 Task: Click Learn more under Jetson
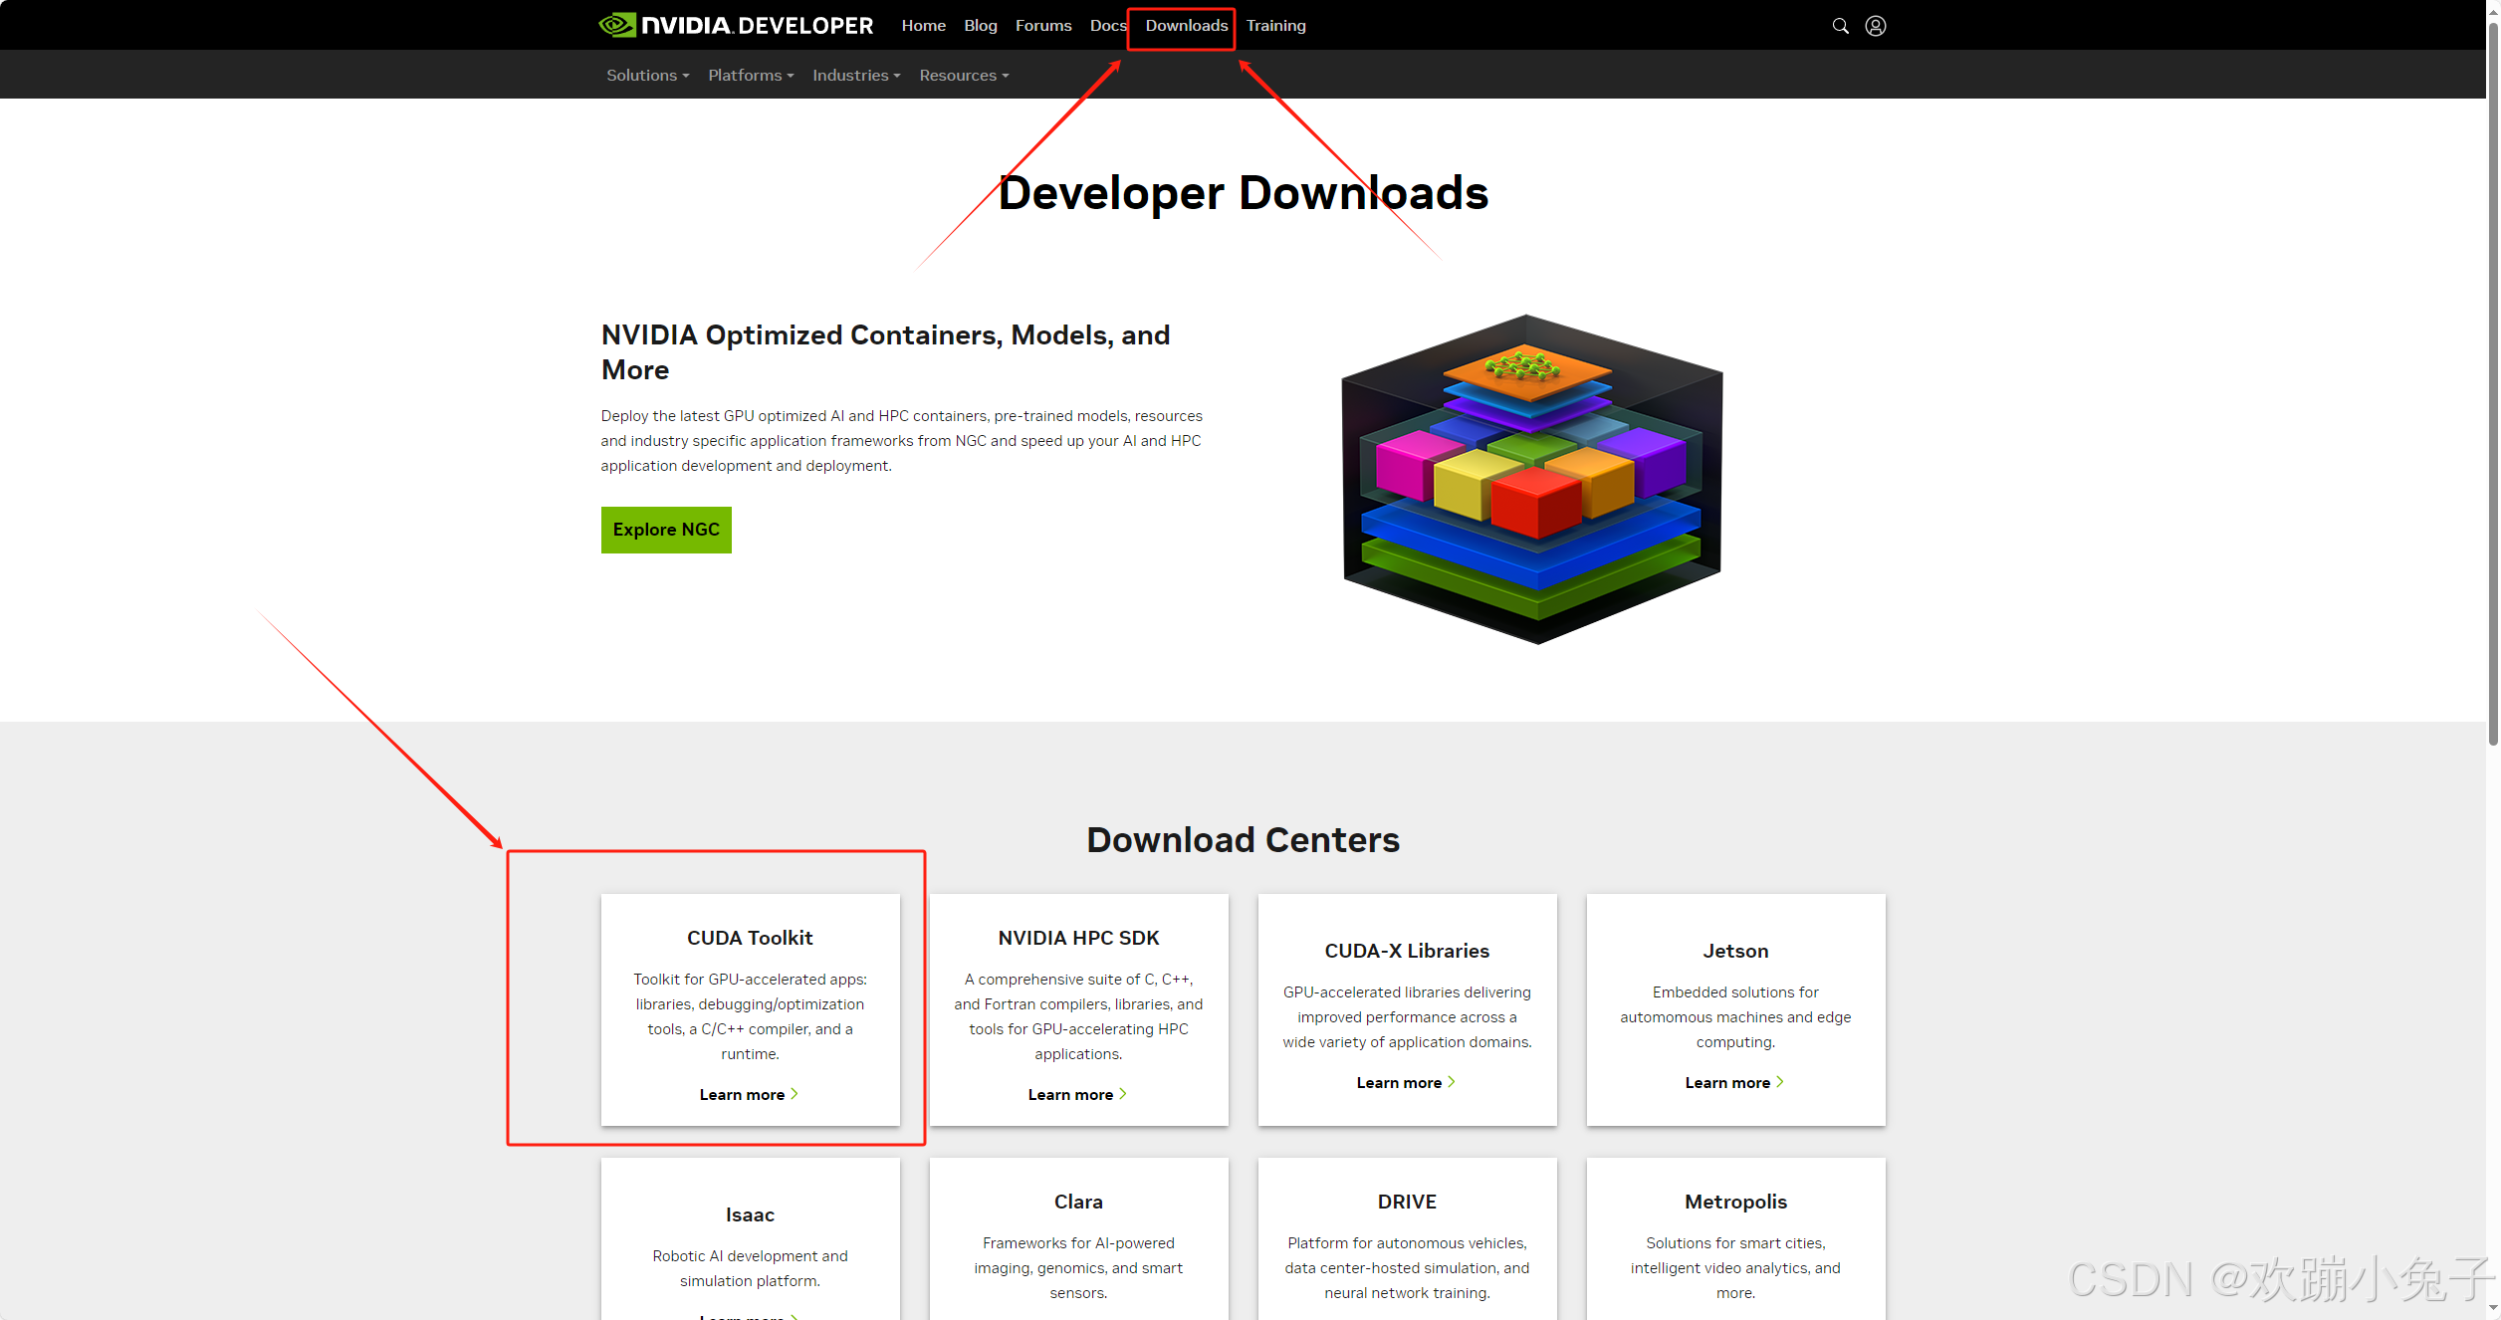point(1734,1083)
